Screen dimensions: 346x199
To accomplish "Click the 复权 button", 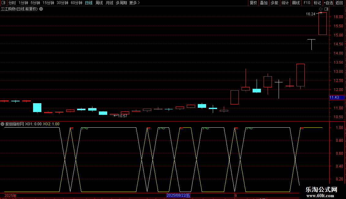I will (253, 3).
